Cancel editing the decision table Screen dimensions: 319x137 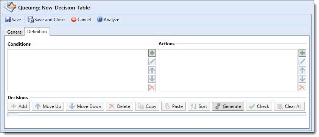(x=81, y=20)
